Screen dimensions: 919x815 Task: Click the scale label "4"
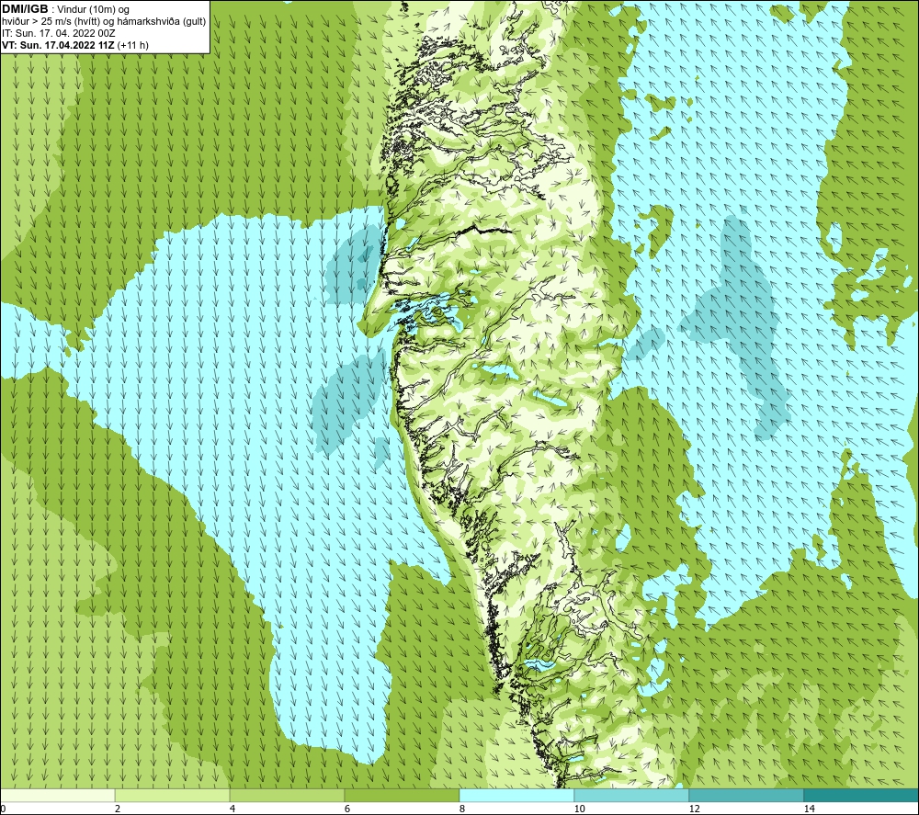(x=233, y=809)
